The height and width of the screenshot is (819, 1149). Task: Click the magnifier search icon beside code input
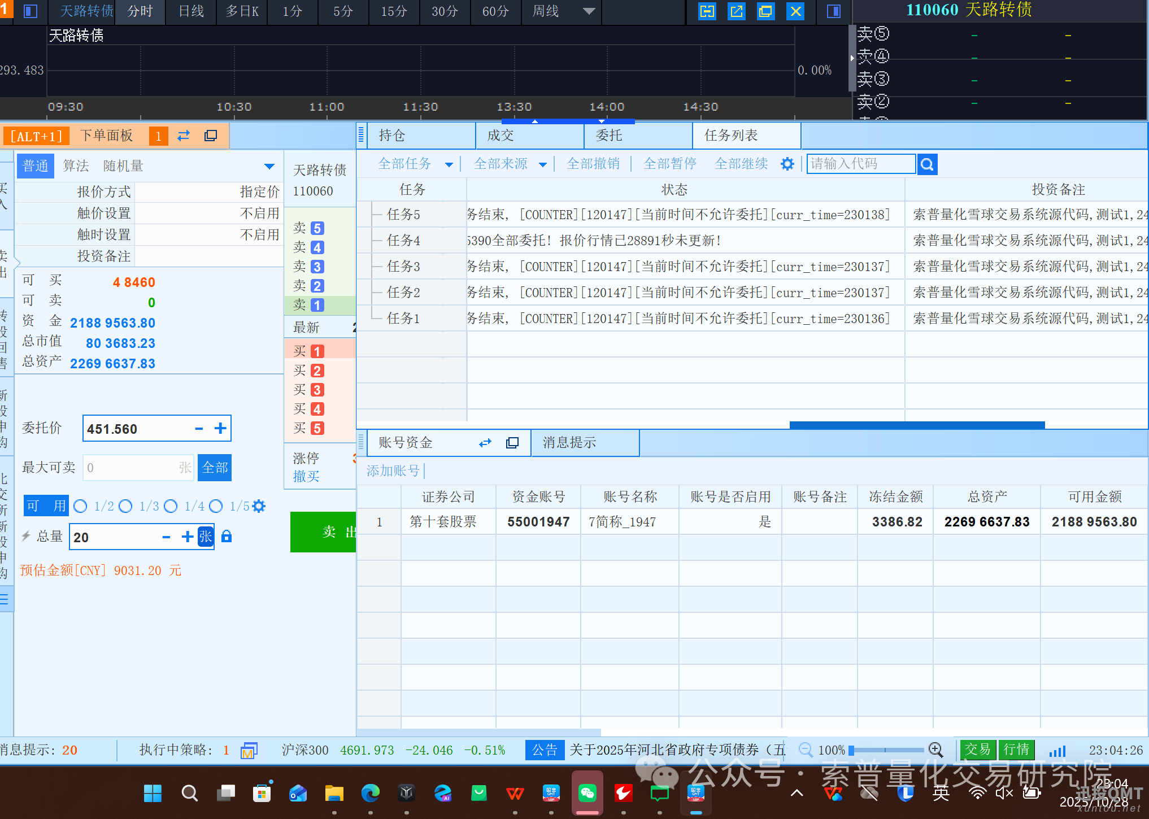(x=927, y=163)
